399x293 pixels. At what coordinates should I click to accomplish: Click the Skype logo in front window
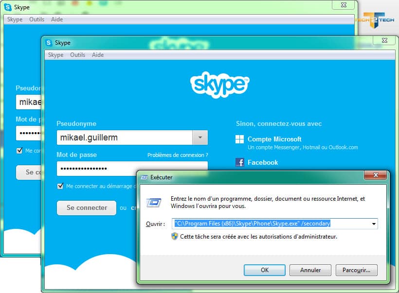coord(219,86)
